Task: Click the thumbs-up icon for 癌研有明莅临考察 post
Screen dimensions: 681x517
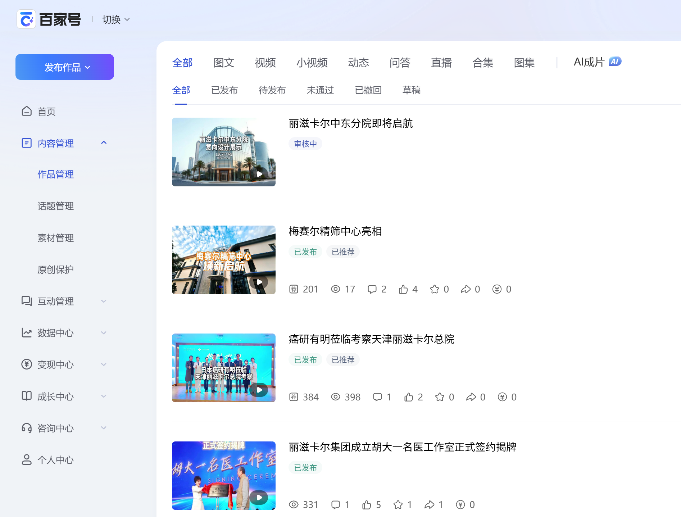Action: [409, 397]
